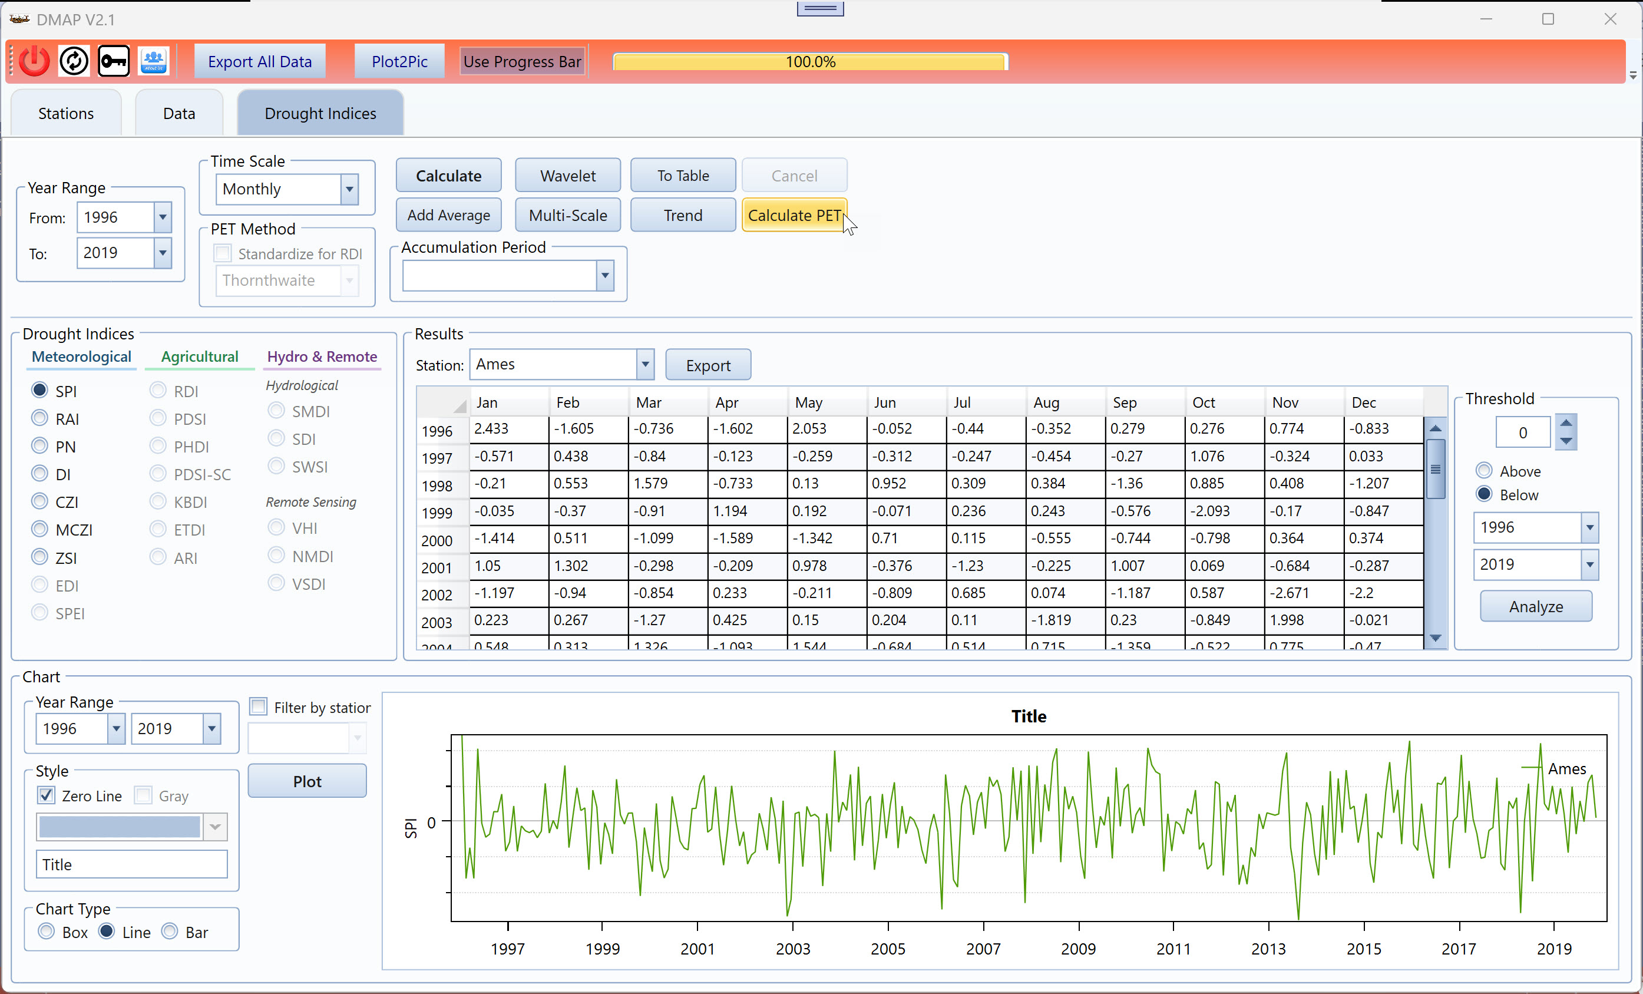Click the Wavelet button
Image resolution: width=1643 pixels, height=994 pixels.
tap(567, 176)
